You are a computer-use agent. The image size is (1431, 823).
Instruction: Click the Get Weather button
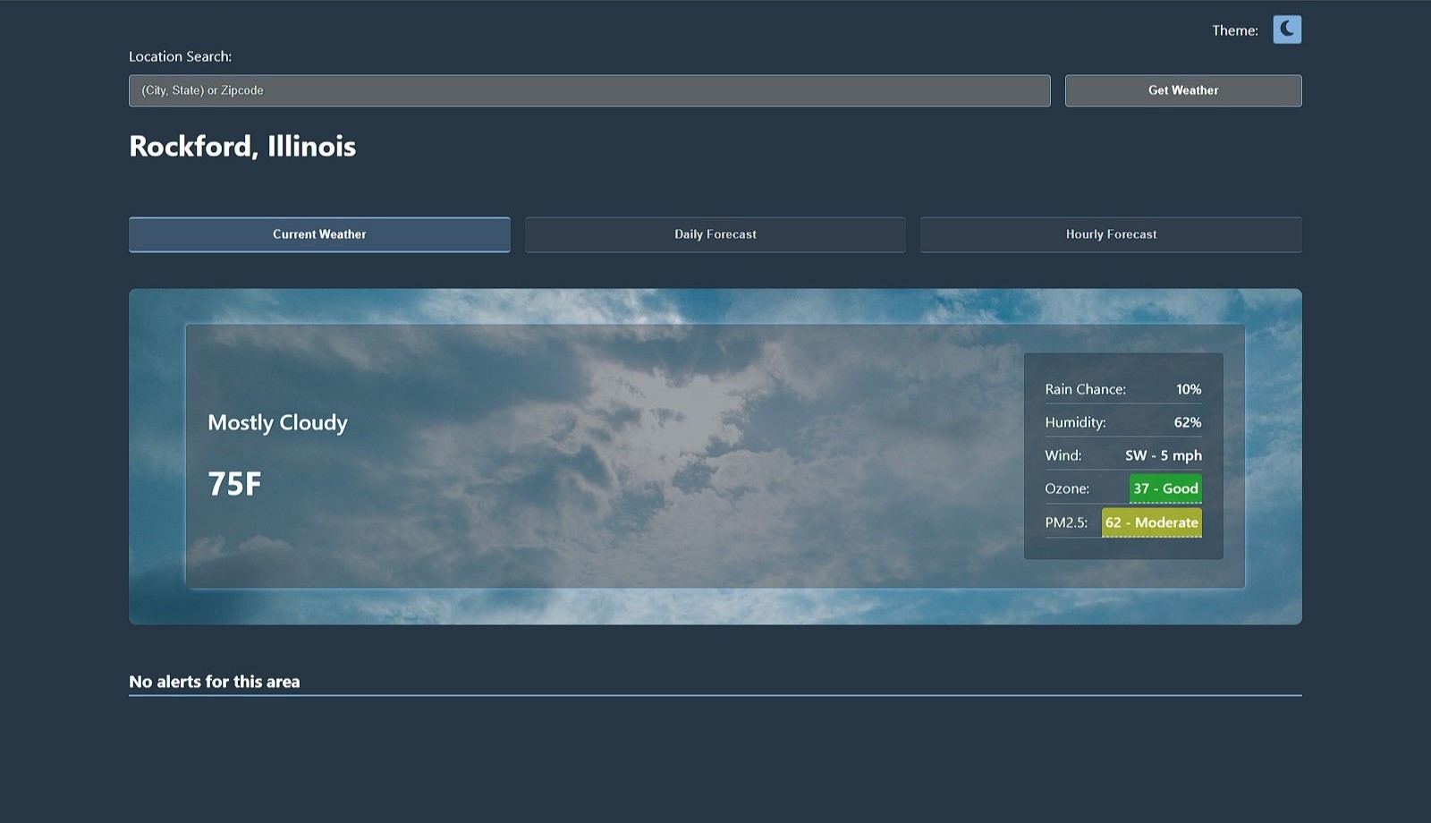[1183, 90]
